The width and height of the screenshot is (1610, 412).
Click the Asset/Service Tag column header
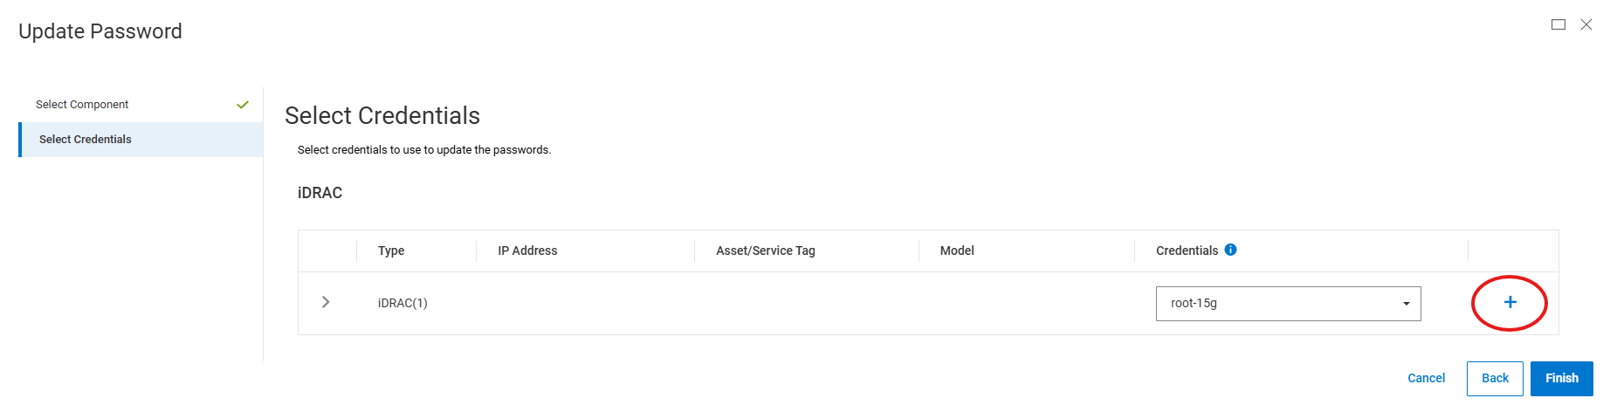pyautogui.click(x=765, y=251)
